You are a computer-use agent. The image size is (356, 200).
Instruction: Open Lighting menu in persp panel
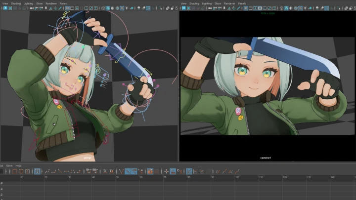[x=28, y=3]
